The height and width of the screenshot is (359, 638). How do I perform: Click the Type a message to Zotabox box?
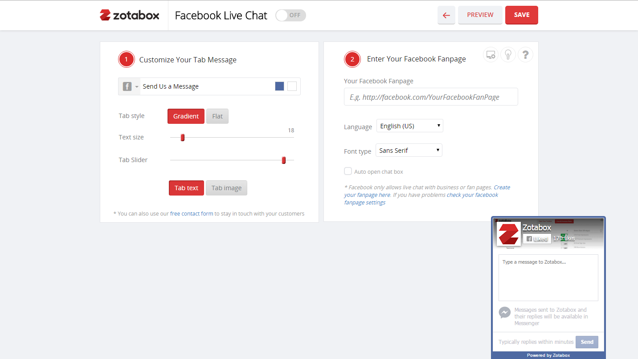[x=548, y=278]
